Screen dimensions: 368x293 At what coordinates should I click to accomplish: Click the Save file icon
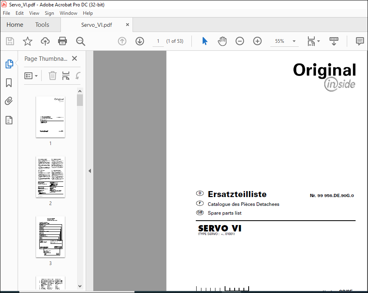coord(10,41)
